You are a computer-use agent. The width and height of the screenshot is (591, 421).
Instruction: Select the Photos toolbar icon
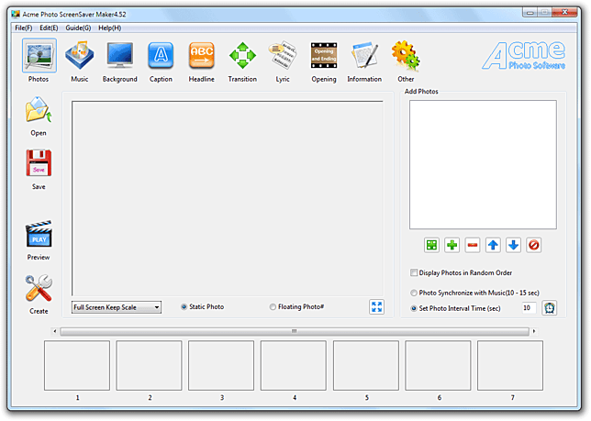(39, 56)
